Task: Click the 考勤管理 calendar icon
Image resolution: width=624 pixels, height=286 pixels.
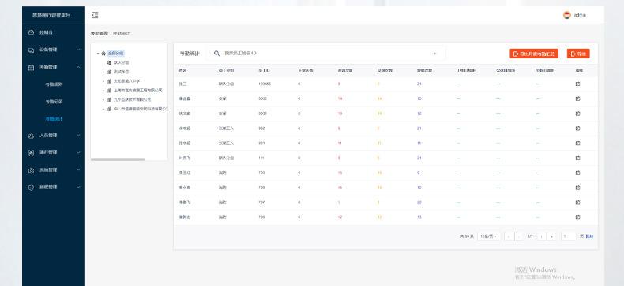Action: click(31, 68)
